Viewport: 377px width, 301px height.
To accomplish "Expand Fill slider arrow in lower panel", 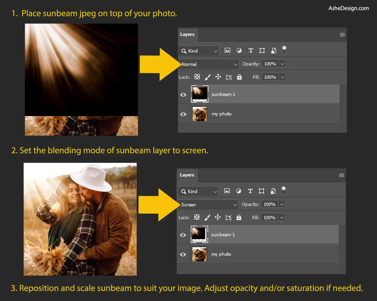I will (282, 218).
